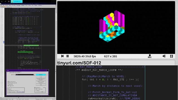Switch to the Find in Files tab
Screen dimensions: 178x100
16,72
